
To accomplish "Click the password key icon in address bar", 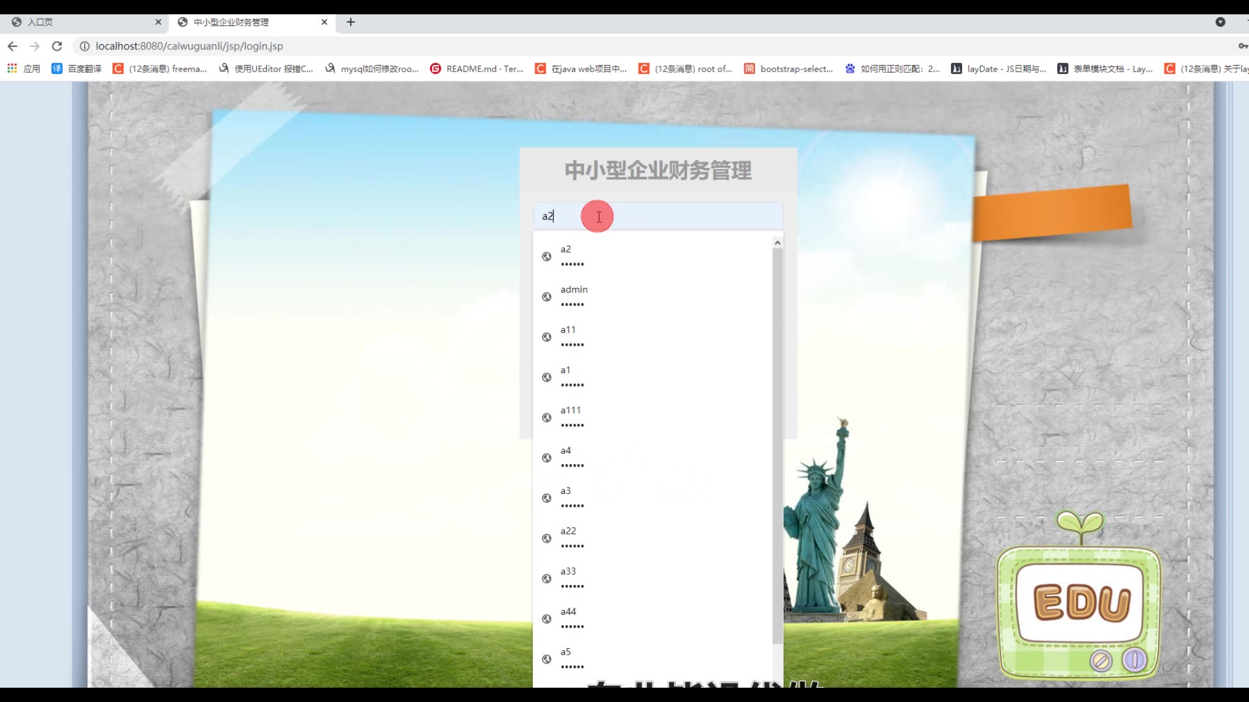I will click(1242, 46).
